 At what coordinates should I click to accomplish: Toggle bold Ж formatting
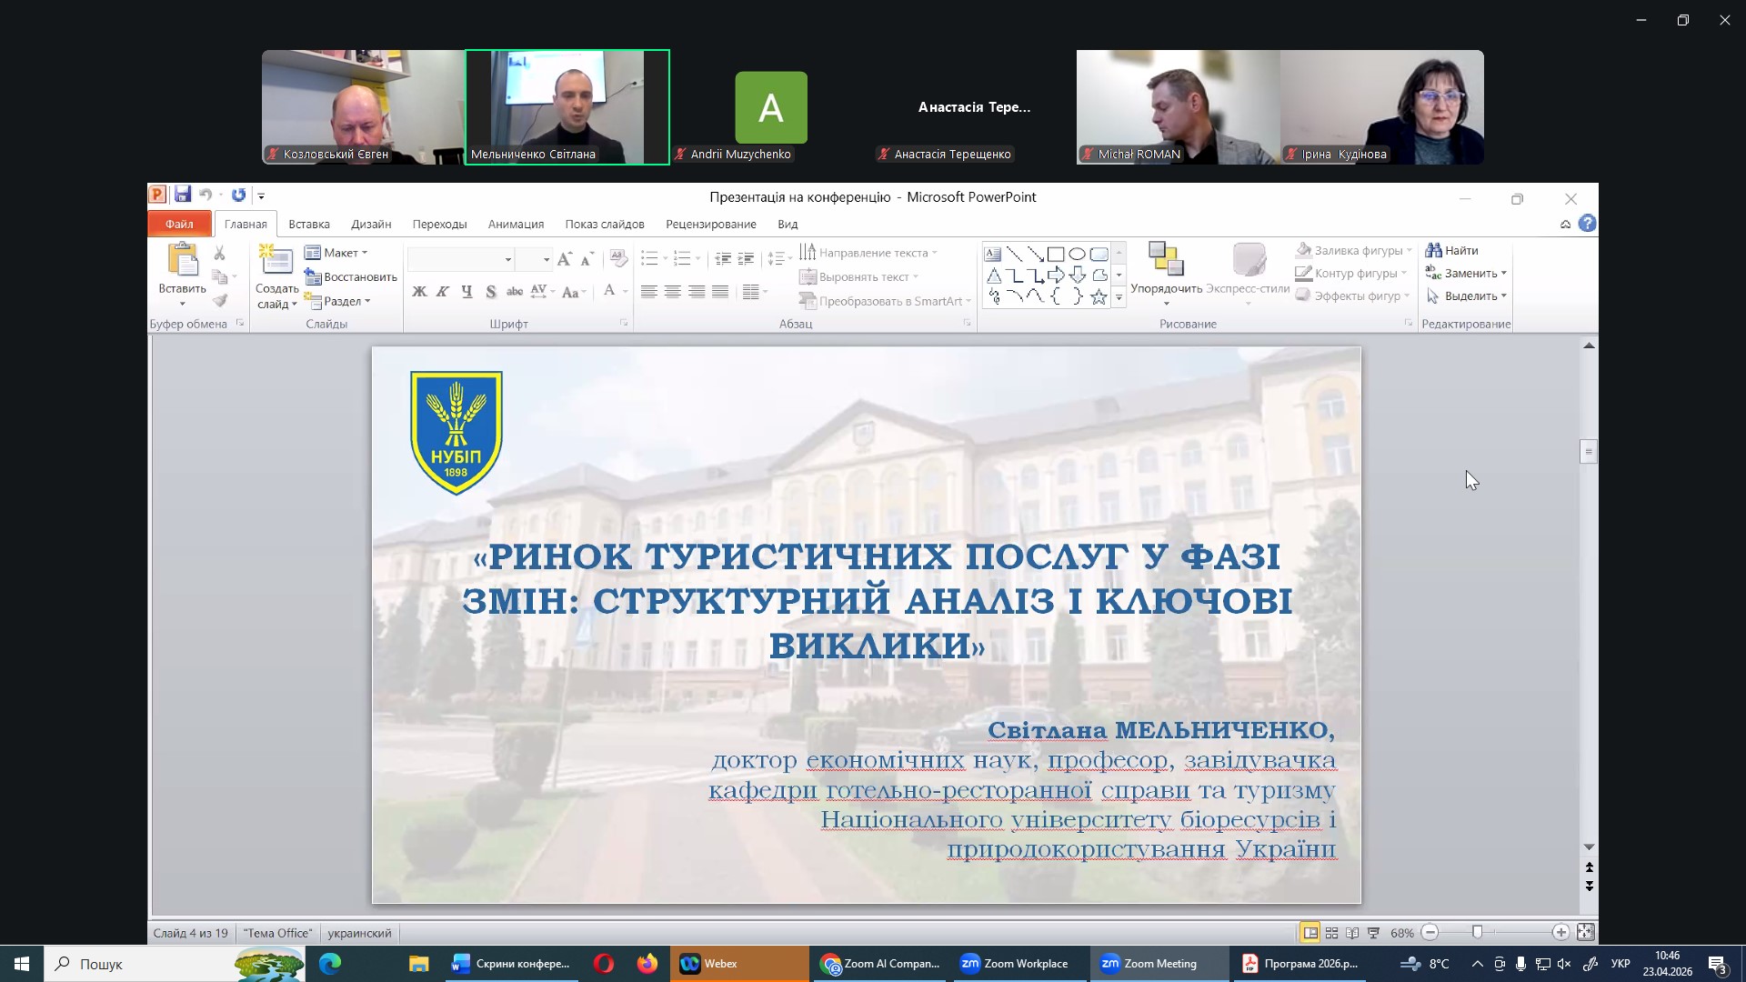point(419,292)
